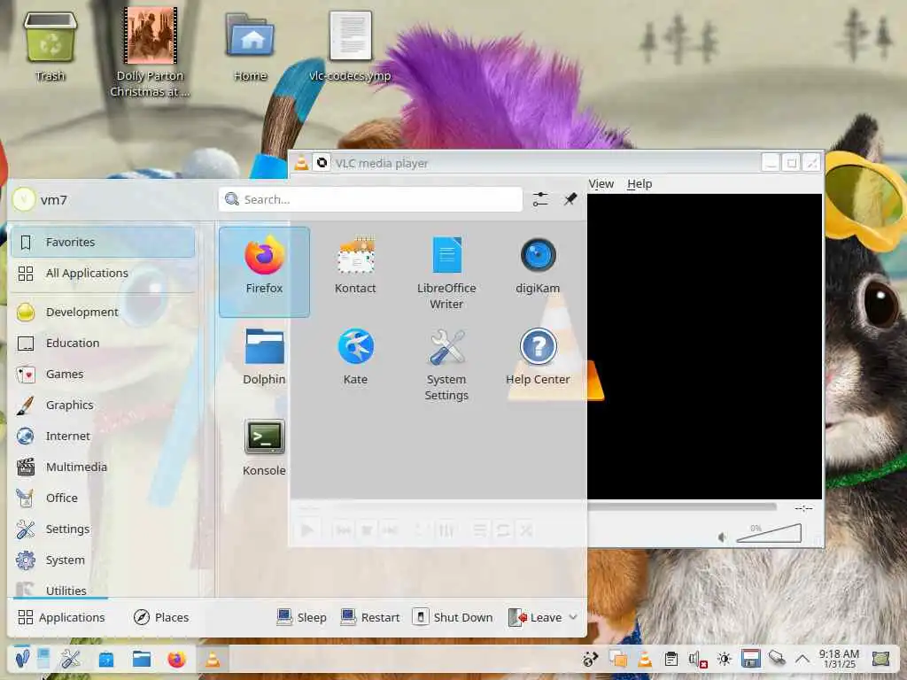
Task: Launch digiKam photo manager
Action: [x=538, y=266]
